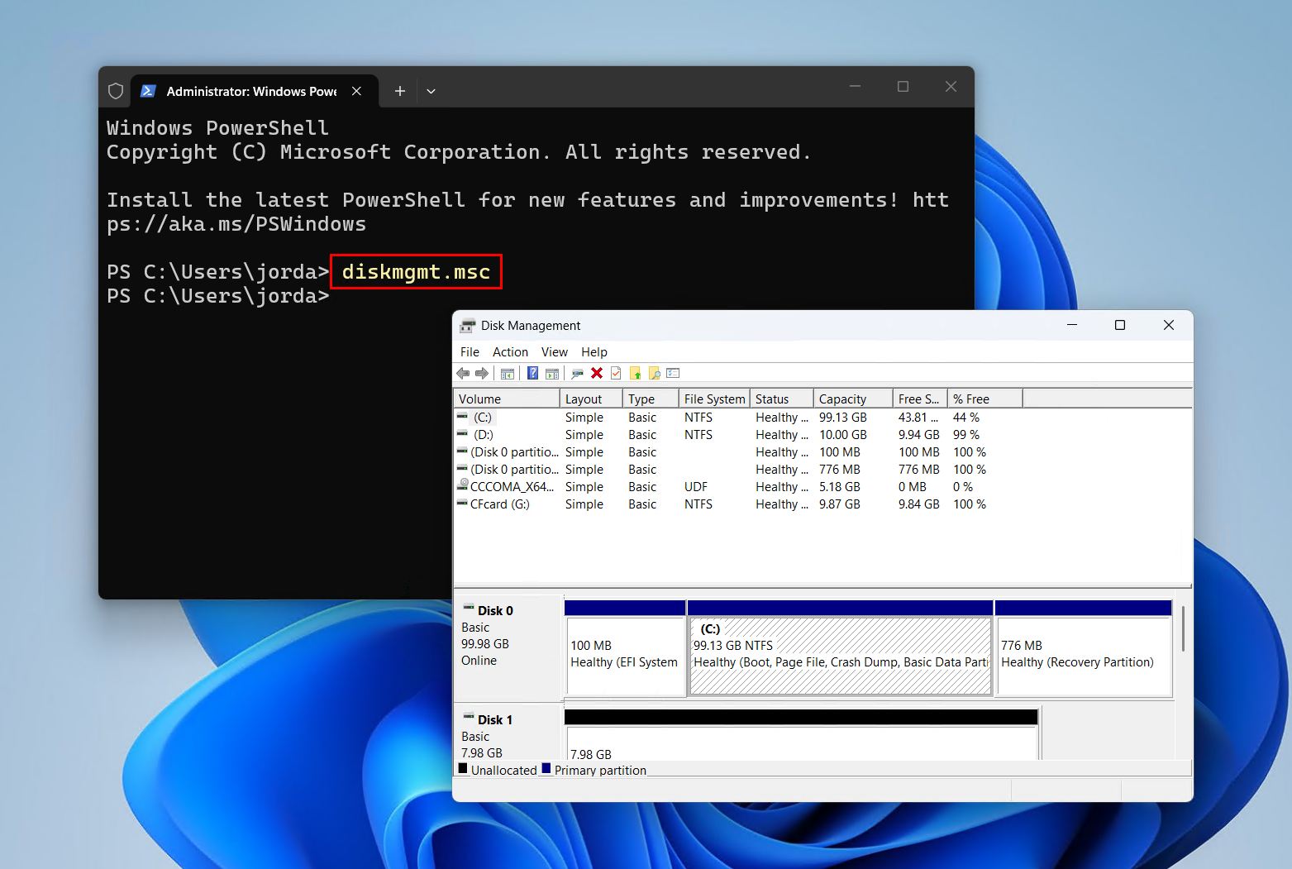Sort by the File System column header
This screenshot has height=869, width=1292.
(714, 399)
